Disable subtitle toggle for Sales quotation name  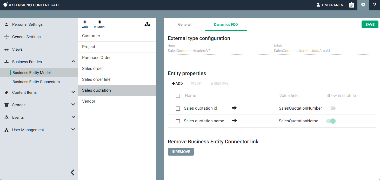331,121
